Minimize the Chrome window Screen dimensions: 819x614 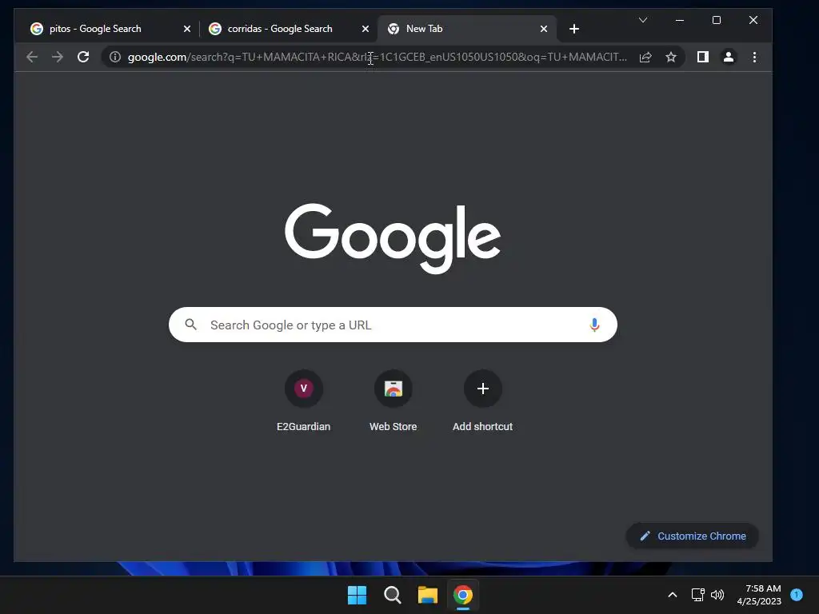pos(680,20)
